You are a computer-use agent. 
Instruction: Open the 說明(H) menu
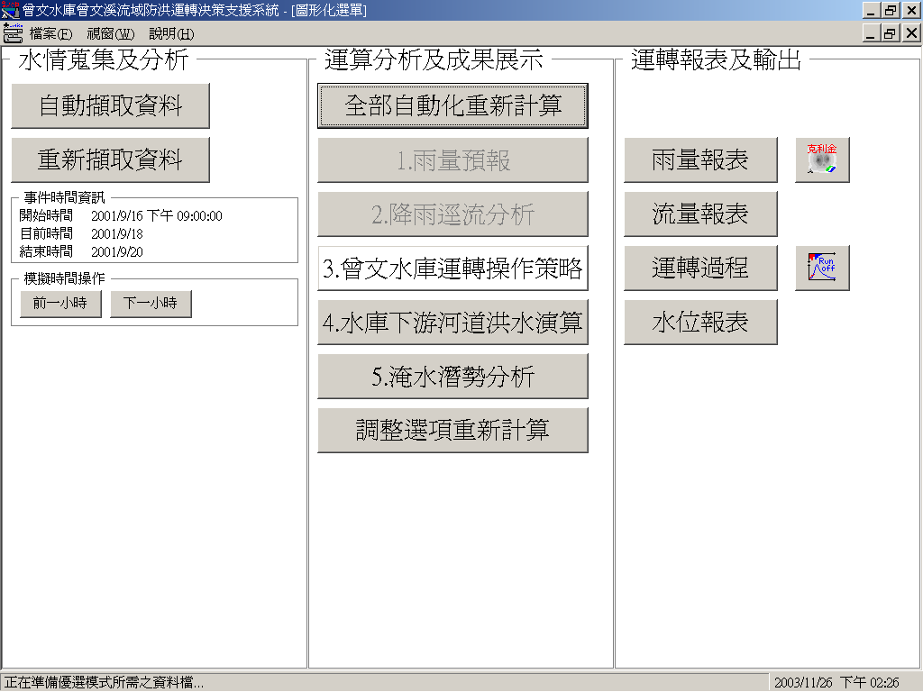171,34
